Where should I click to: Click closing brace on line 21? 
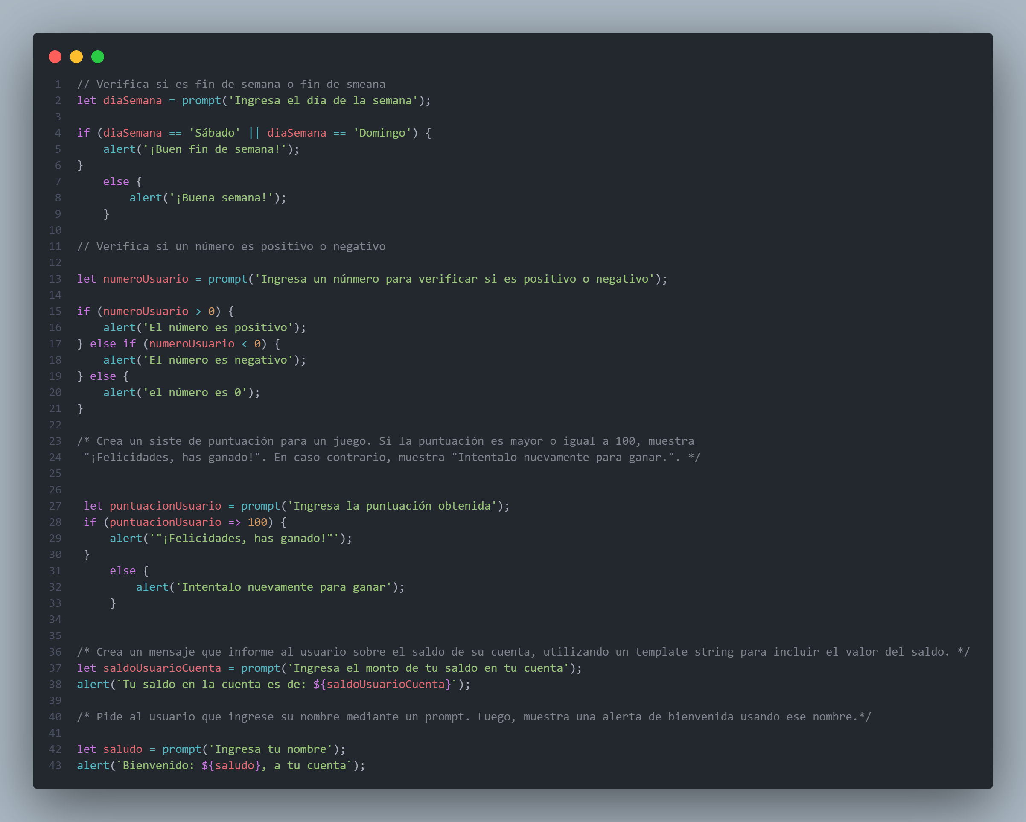(x=80, y=408)
